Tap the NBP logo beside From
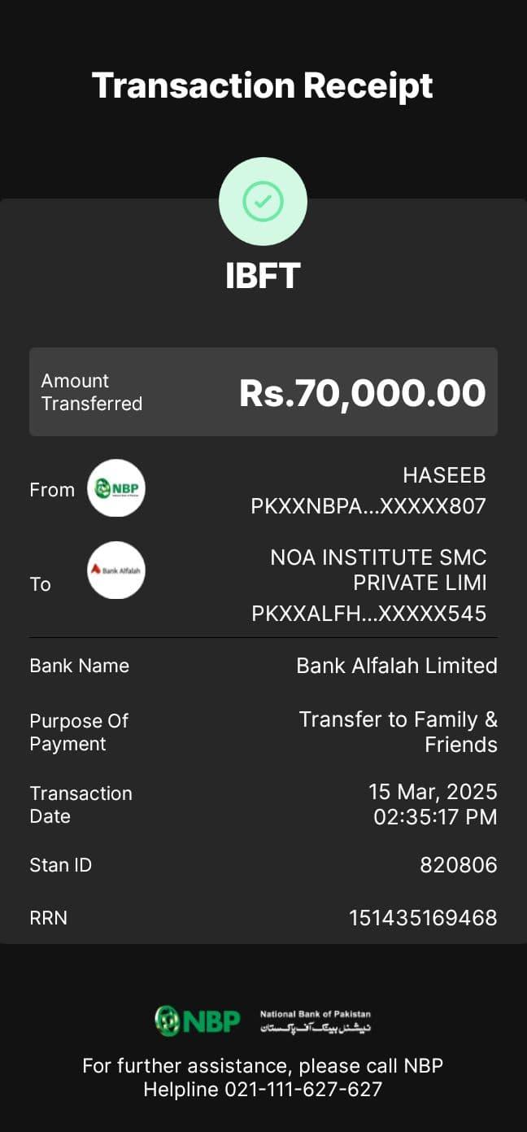Viewport: 527px width, 1132px height. coord(116,488)
